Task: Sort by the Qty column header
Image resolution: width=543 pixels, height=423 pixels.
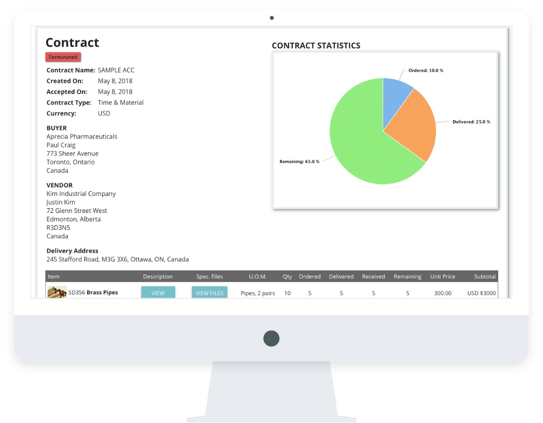Action: (x=288, y=277)
